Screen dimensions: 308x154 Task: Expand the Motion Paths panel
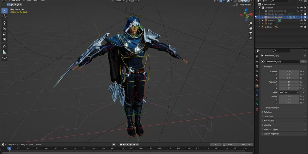pyautogui.click(x=269, y=121)
